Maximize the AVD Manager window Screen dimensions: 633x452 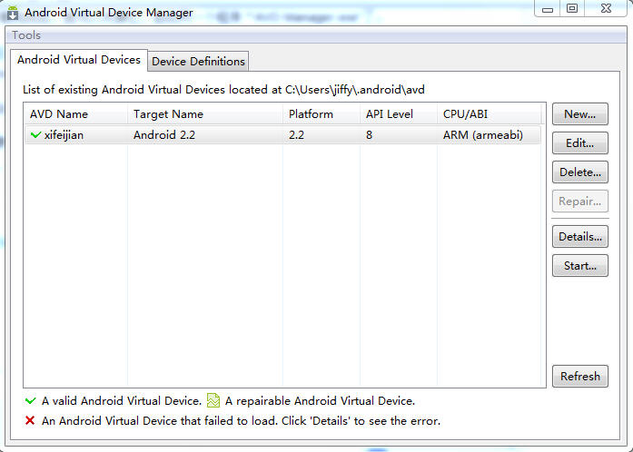point(572,9)
